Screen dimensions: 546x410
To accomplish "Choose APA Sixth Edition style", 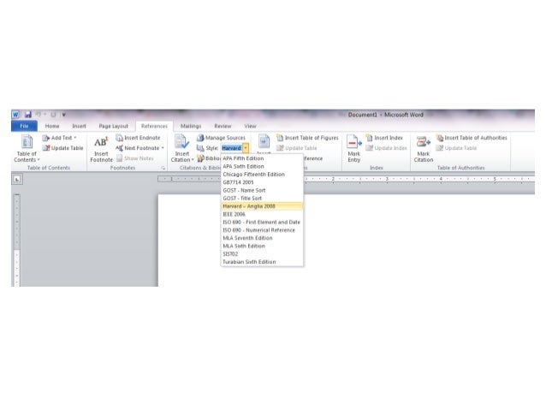I will click(262, 167).
